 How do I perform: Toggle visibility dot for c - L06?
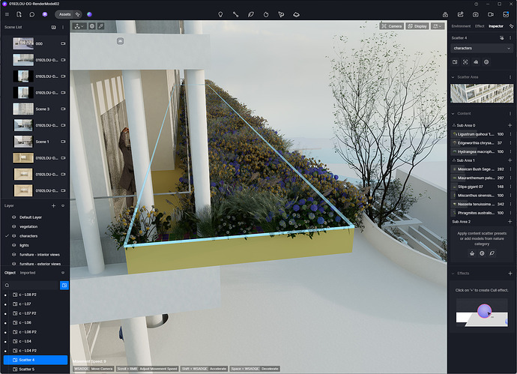pos(7,322)
